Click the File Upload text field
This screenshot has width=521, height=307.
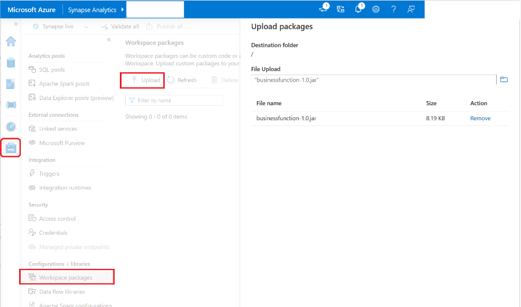pos(373,80)
